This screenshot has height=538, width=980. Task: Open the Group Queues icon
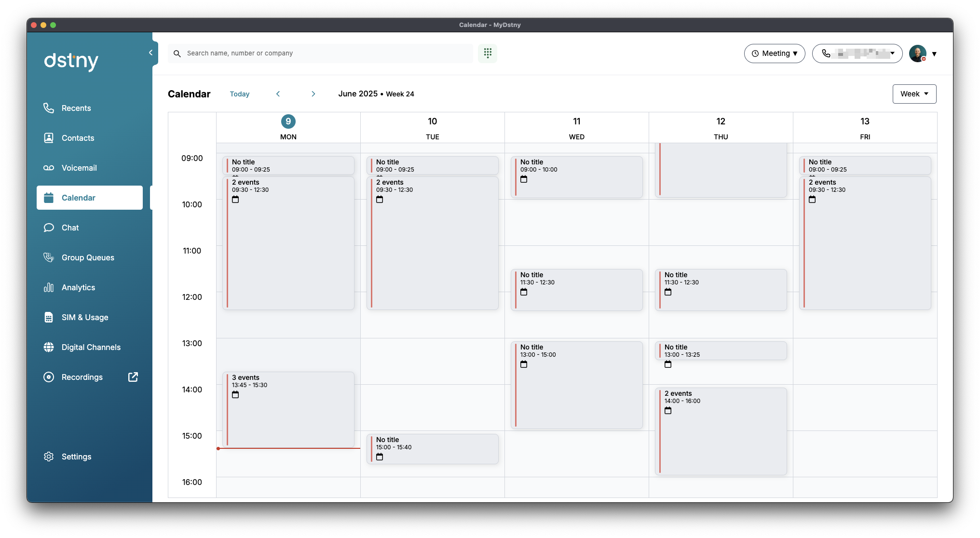tap(49, 257)
